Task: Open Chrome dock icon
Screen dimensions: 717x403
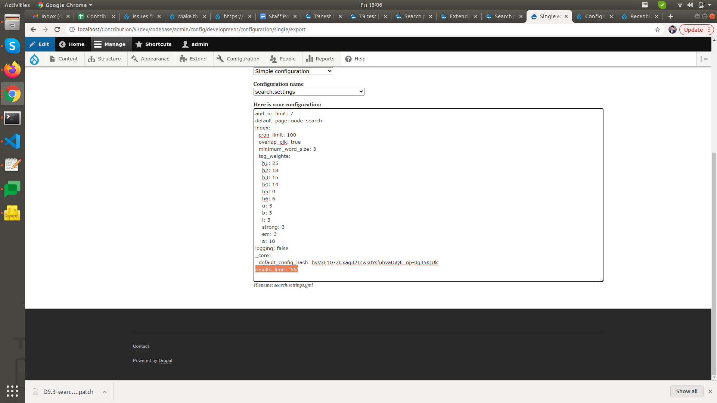Action: tap(12, 94)
